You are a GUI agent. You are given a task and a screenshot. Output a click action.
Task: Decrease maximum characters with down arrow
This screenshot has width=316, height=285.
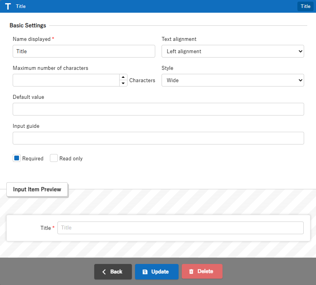point(123,83)
